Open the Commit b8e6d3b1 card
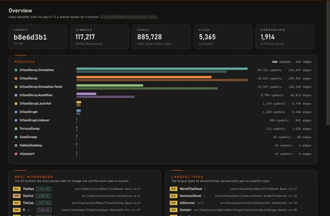Viewport: 330px width, 216px height. click(38, 37)
